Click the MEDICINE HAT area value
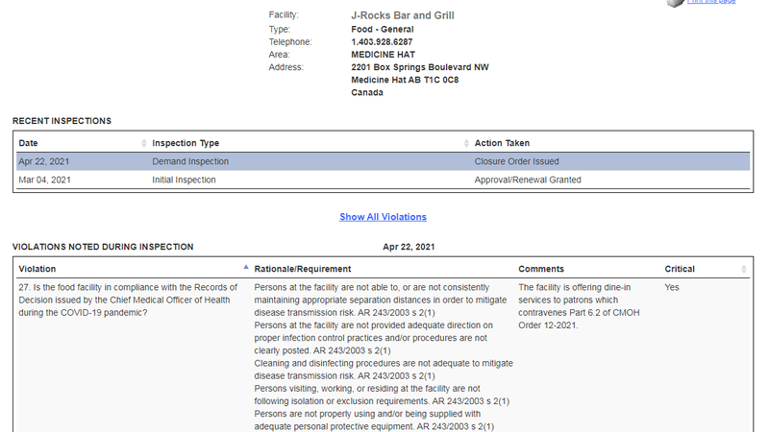This screenshot has height=432, width=769. (x=383, y=55)
